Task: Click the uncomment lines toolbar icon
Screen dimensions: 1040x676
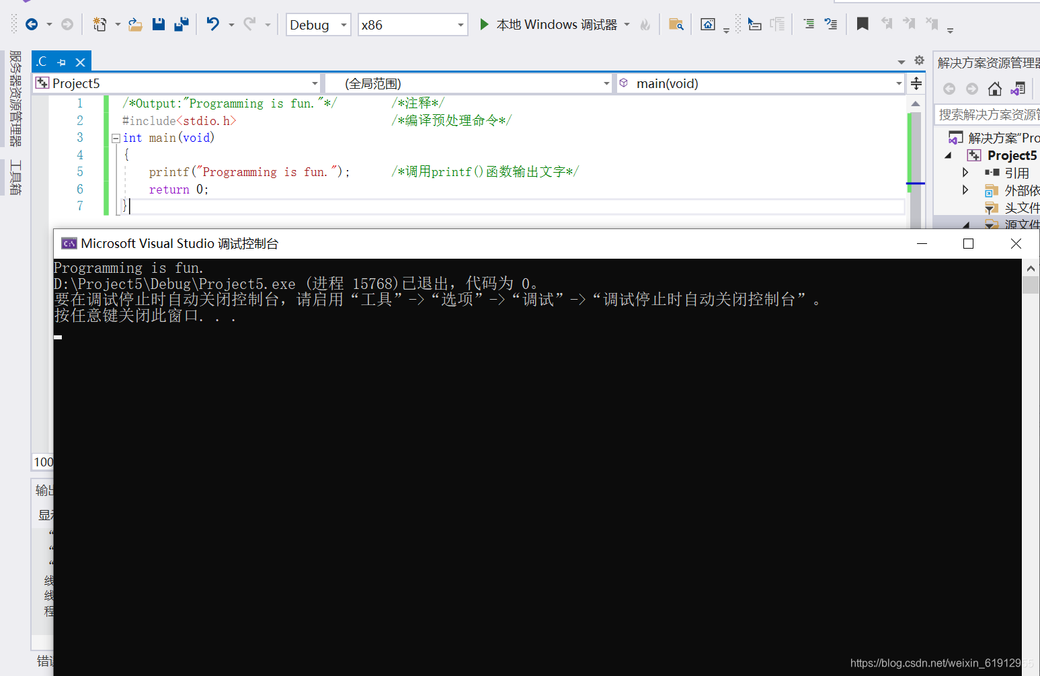Action: click(831, 25)
